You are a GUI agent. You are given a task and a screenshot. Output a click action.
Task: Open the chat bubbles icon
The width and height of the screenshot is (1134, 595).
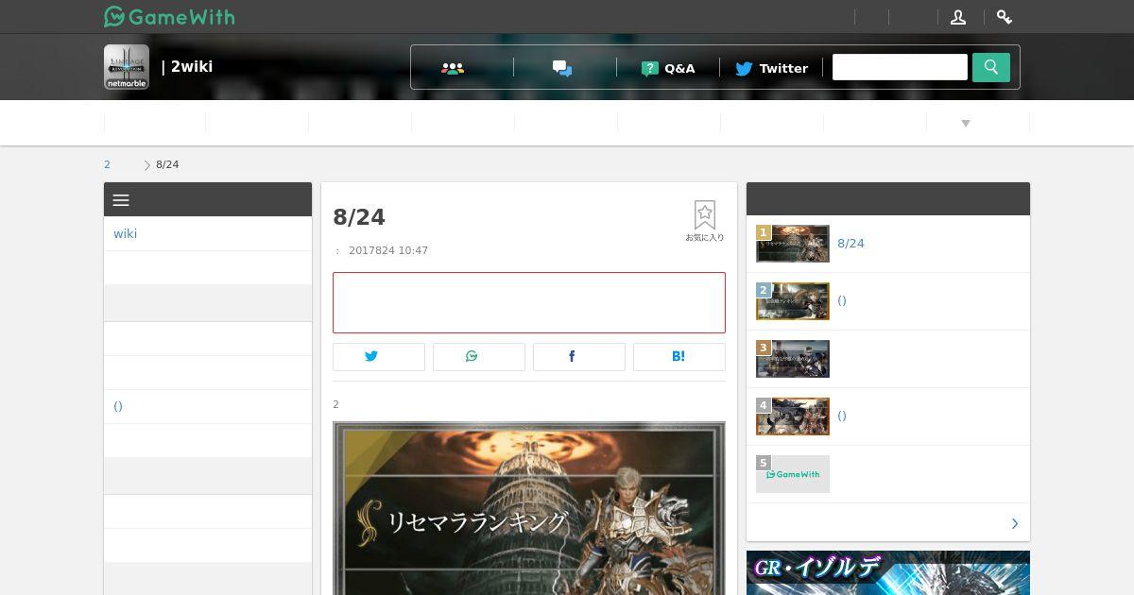(562, 68)
